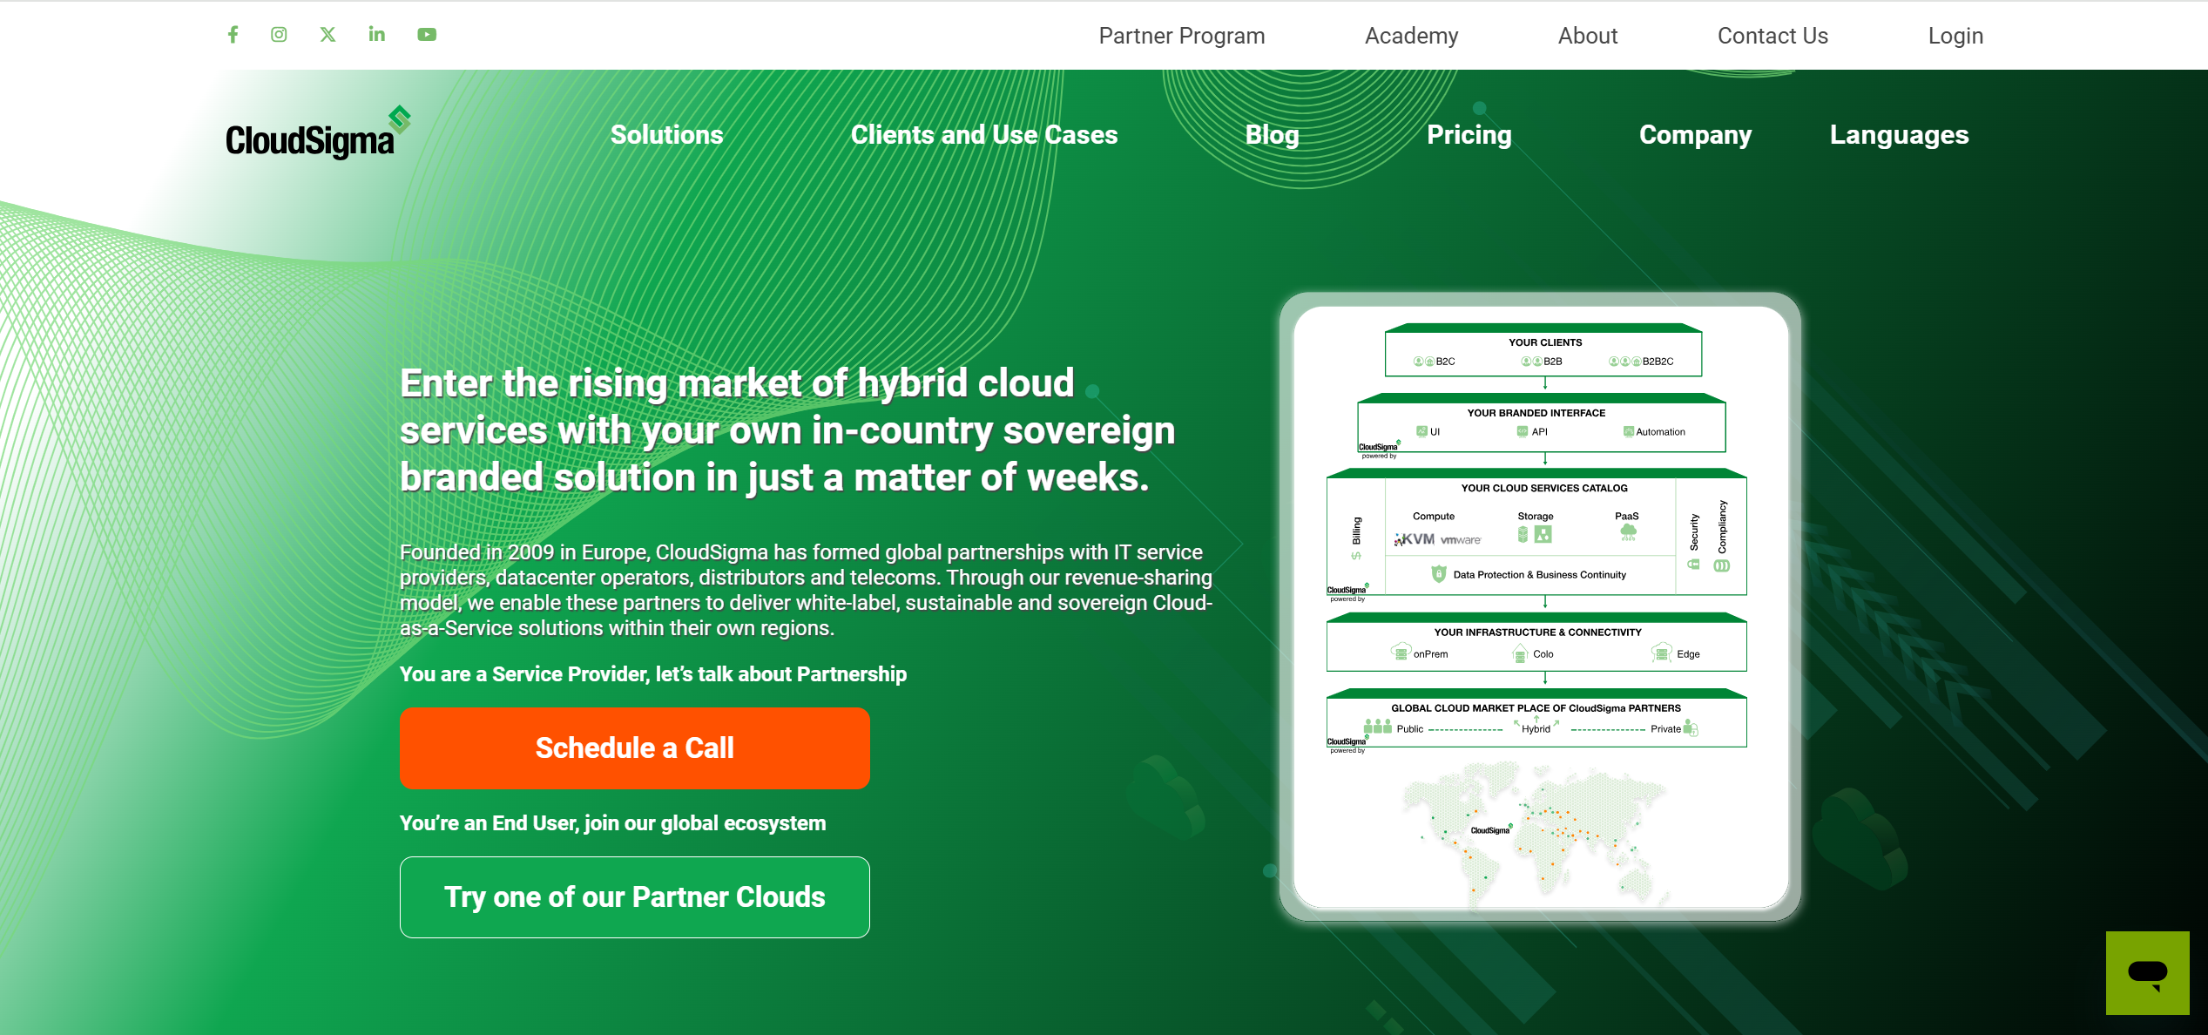Screen dimensions: 2208x1035
Task: Click the Schedule a Call button
Action: pyautogui.click(x=635, y=748)
